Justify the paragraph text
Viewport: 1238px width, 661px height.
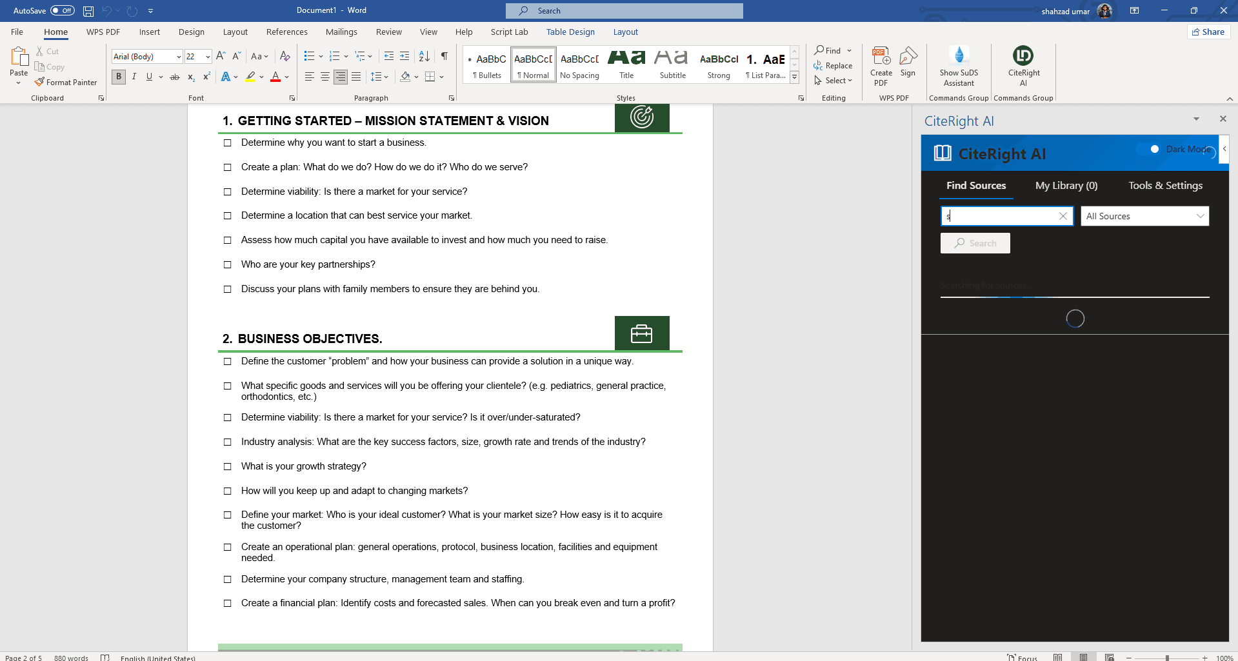(x=356, y=77)
